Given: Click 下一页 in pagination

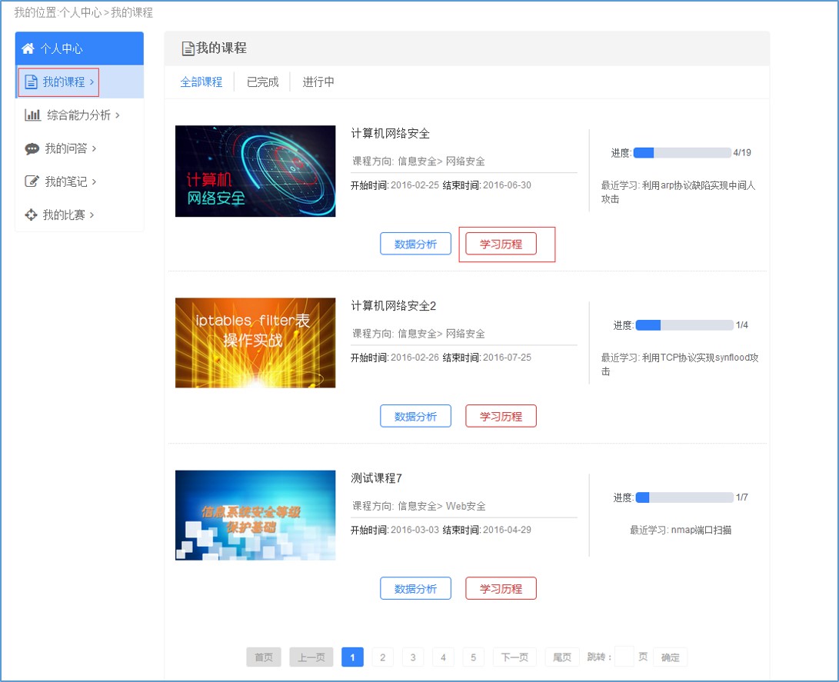Looking at the screenshot, I should (x=514, y=657).
